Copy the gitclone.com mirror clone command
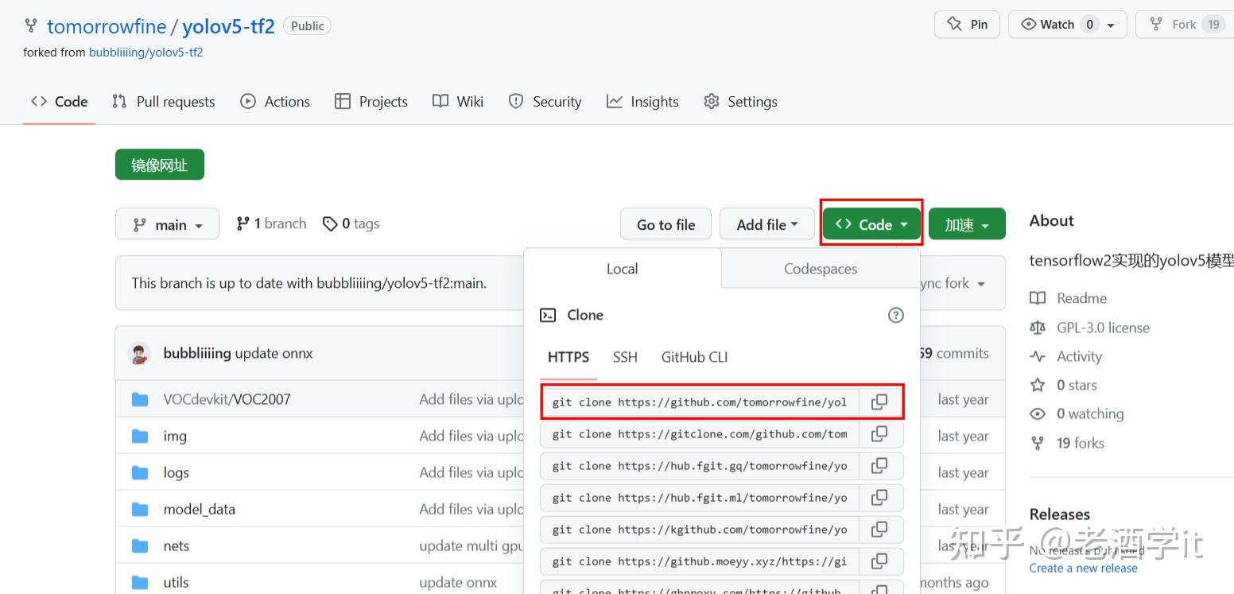This screenshot has width=1234, height=594. [x=880, y=433]
